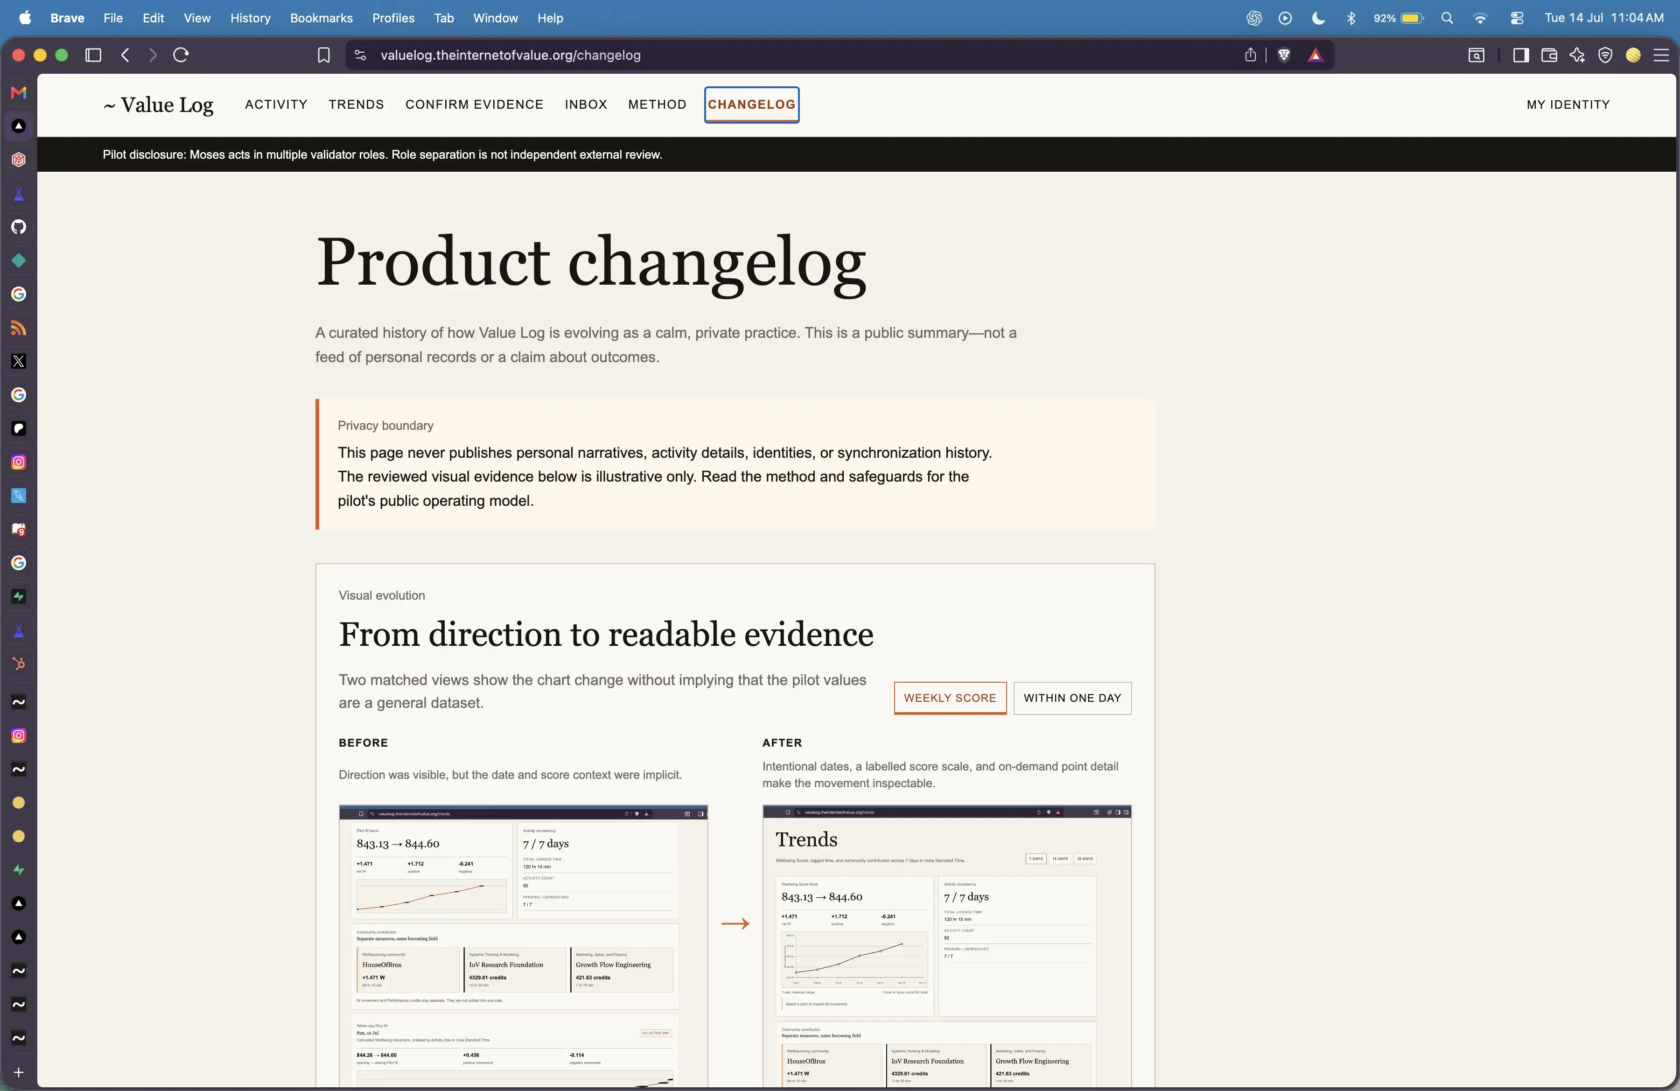Open the BEFORE trends screenshot thumbnail
This screenshot has height=1091, width=1680.
click(523, 945)
